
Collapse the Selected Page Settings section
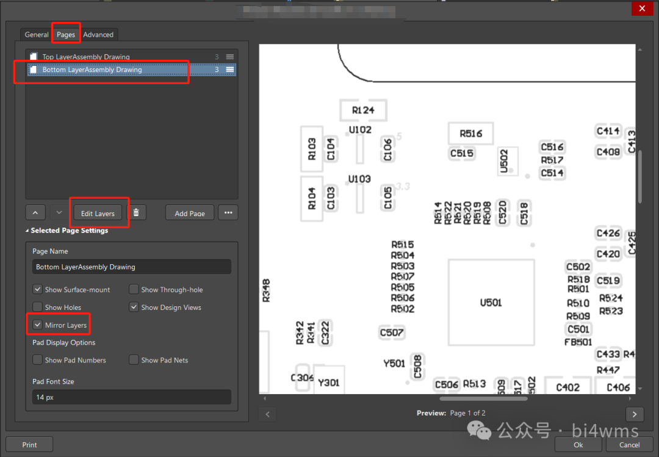[x=27, y=231]
